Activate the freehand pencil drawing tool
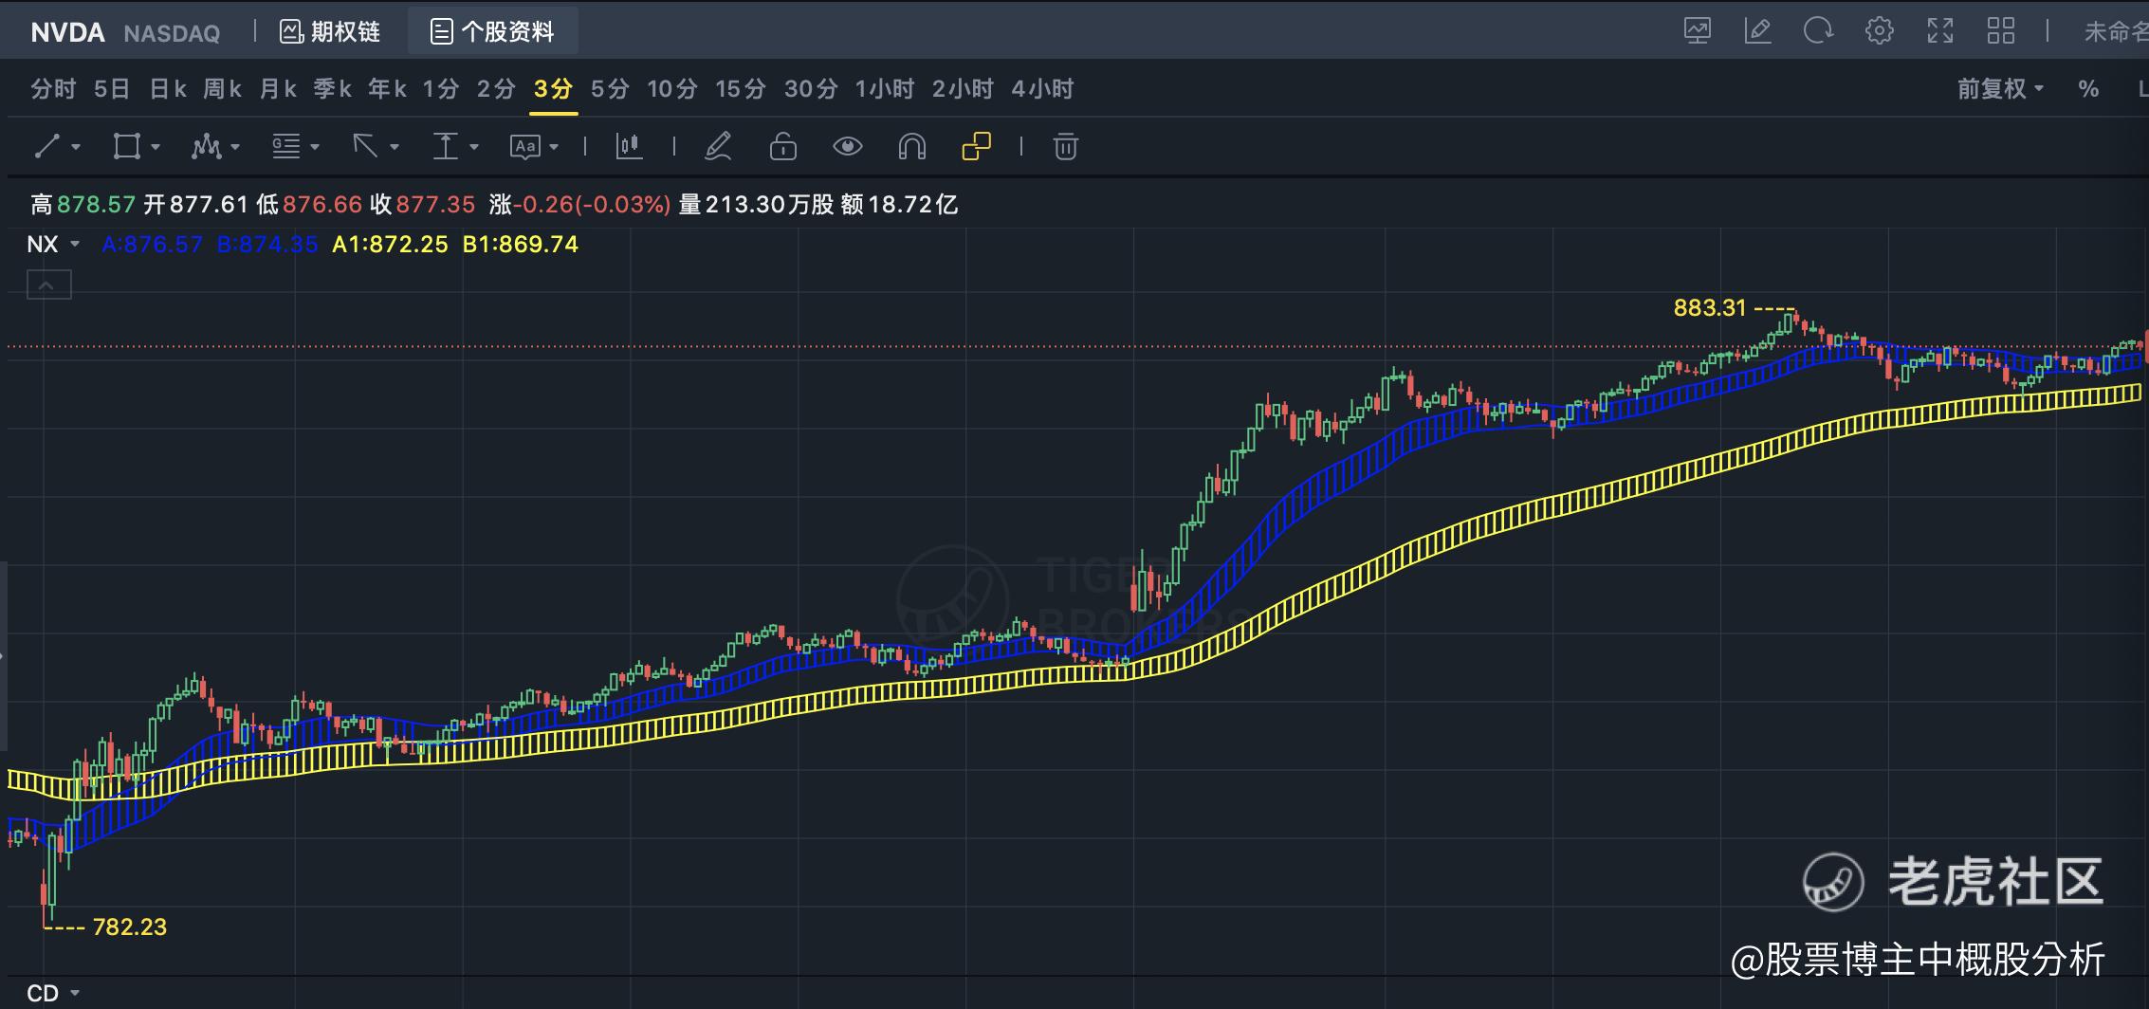Viewport: 2149px width, 1009px height. pos(718,146)
